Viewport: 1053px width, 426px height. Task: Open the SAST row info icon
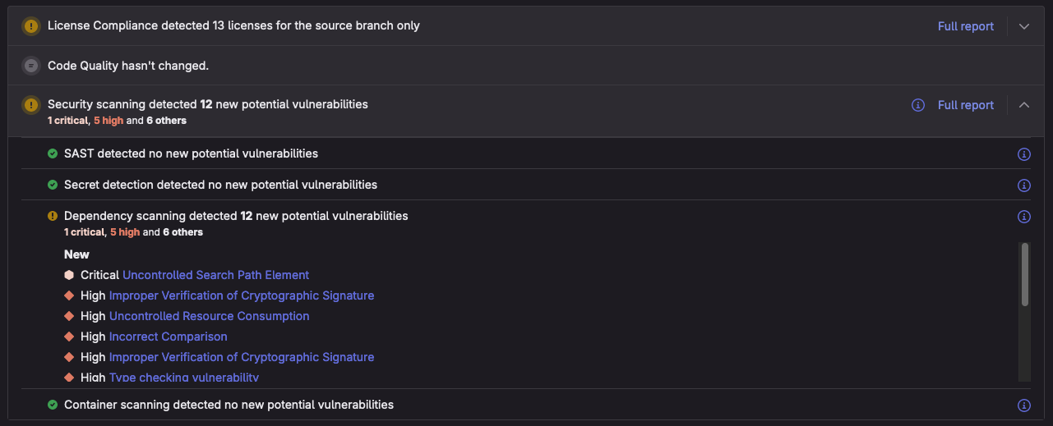(1024, 154)
